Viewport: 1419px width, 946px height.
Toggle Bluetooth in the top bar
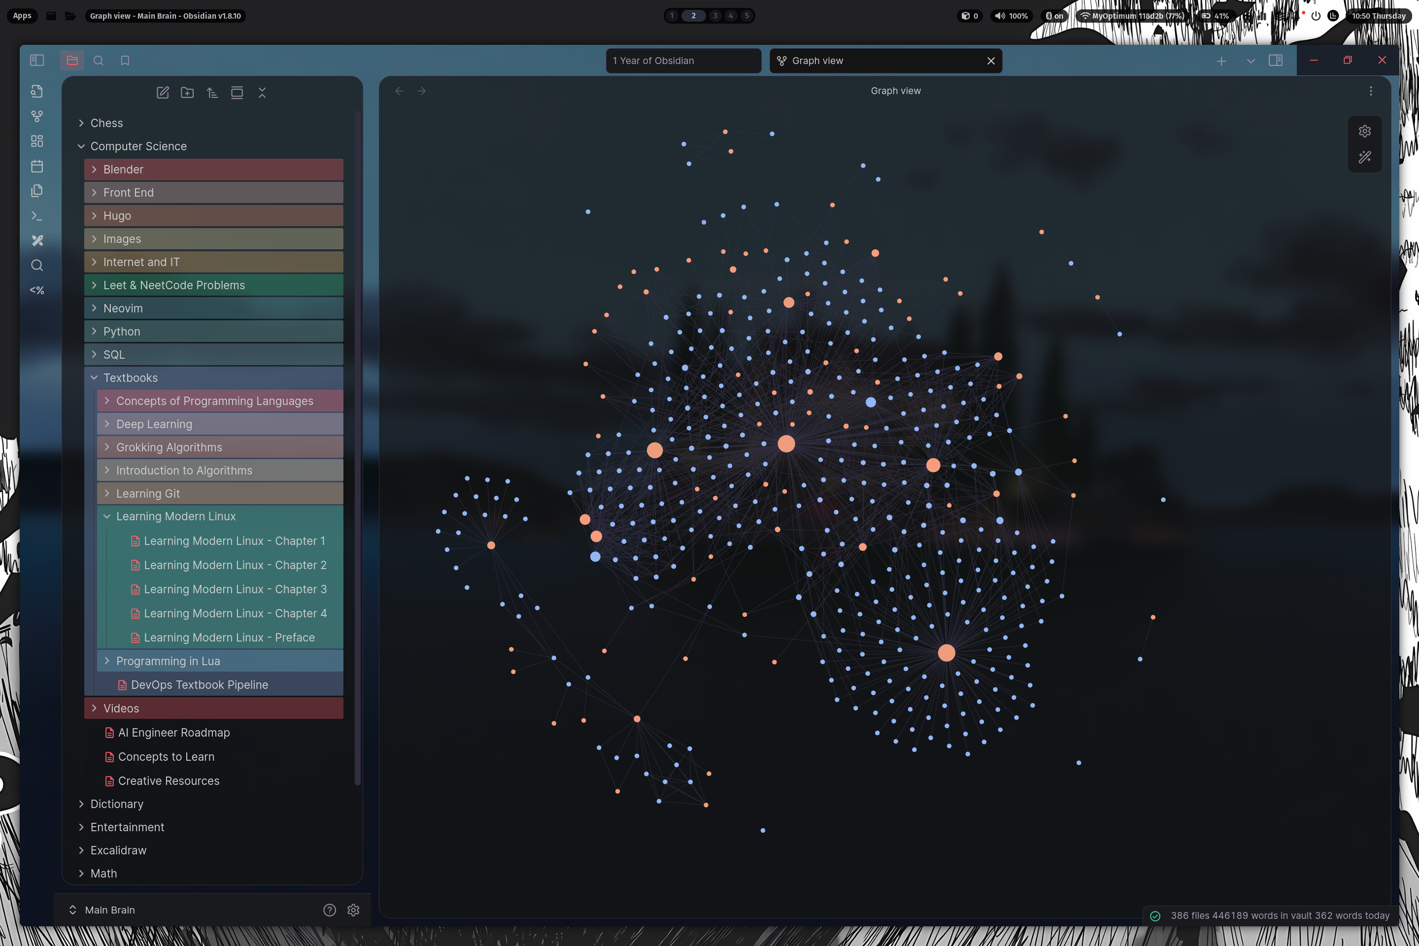1054,16
